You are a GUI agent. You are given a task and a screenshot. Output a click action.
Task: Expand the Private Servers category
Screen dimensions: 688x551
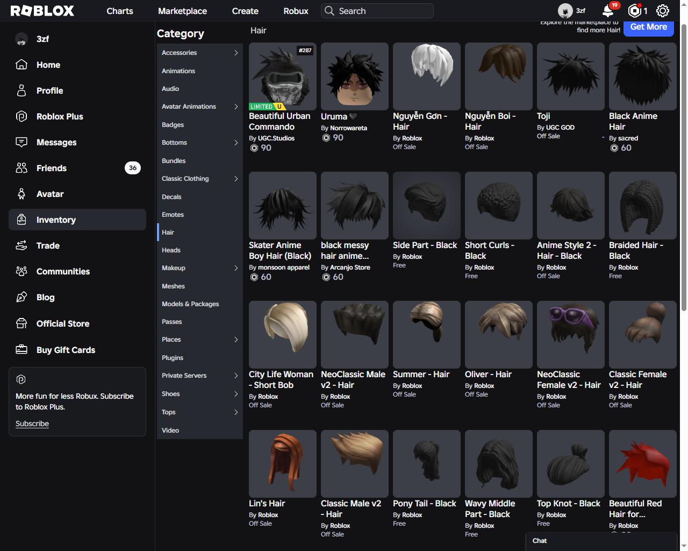236,376
